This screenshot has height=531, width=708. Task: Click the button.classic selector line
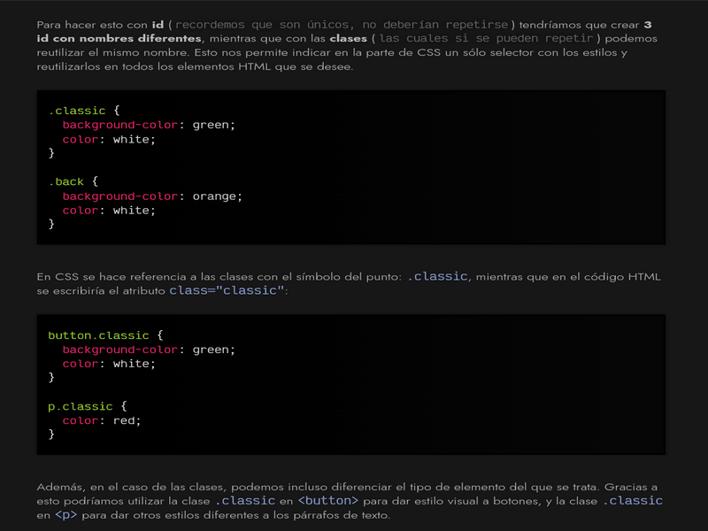tap(105, 335)
